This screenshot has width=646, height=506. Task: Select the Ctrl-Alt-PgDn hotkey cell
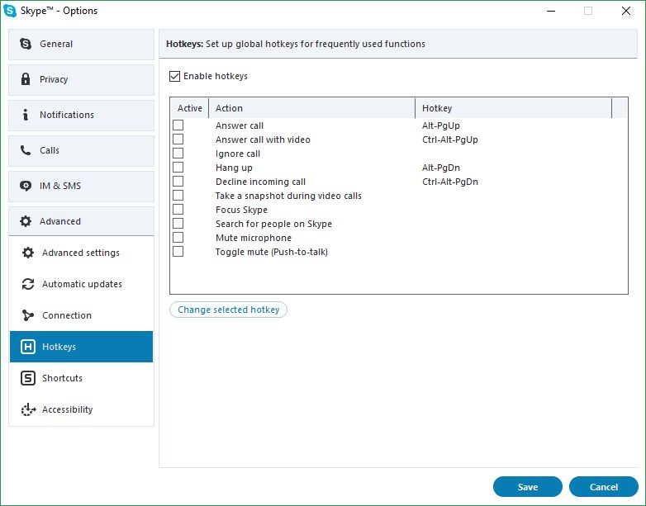pyautogui.click(x=450, y=182)
